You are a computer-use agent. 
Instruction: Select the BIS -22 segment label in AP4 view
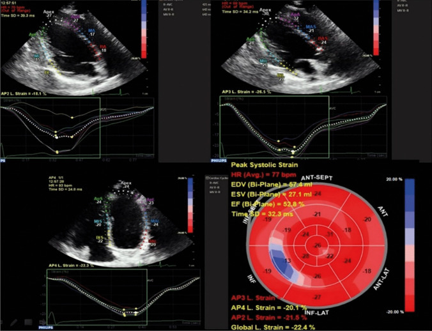(x=100, y=239)
